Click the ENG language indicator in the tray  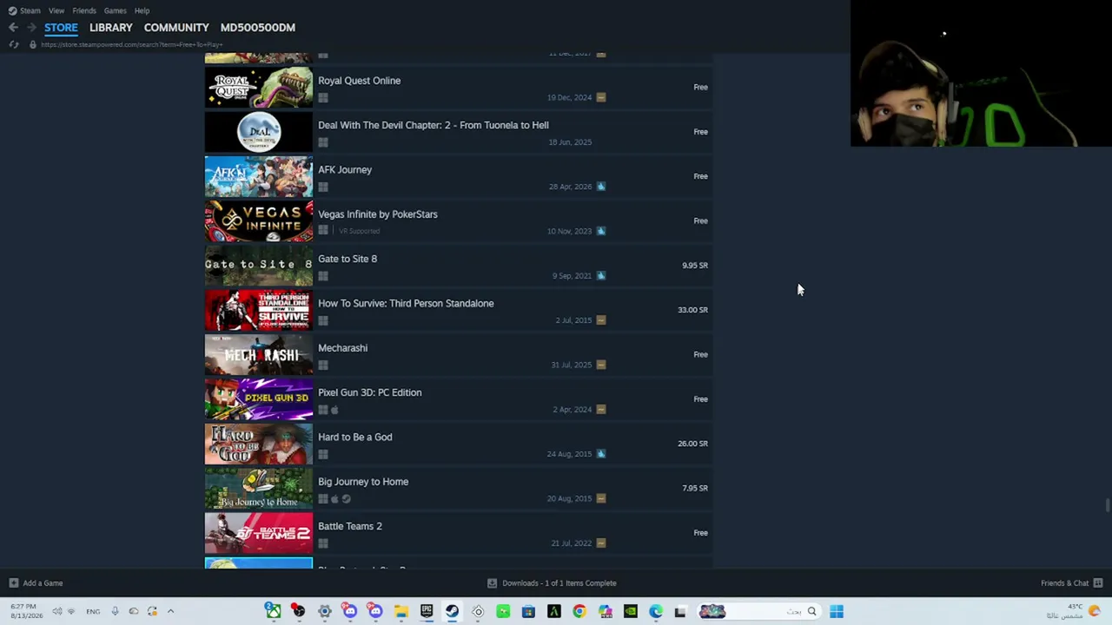(x=93, y=612)
